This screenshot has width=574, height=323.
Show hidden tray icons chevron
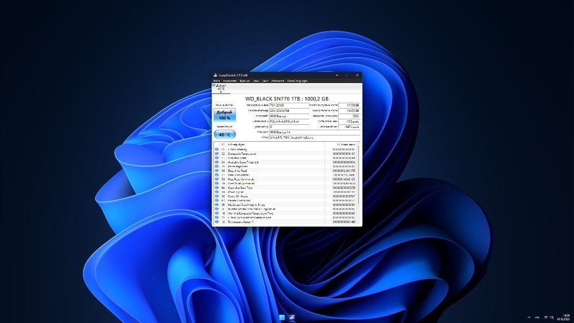tap(529, 317)
